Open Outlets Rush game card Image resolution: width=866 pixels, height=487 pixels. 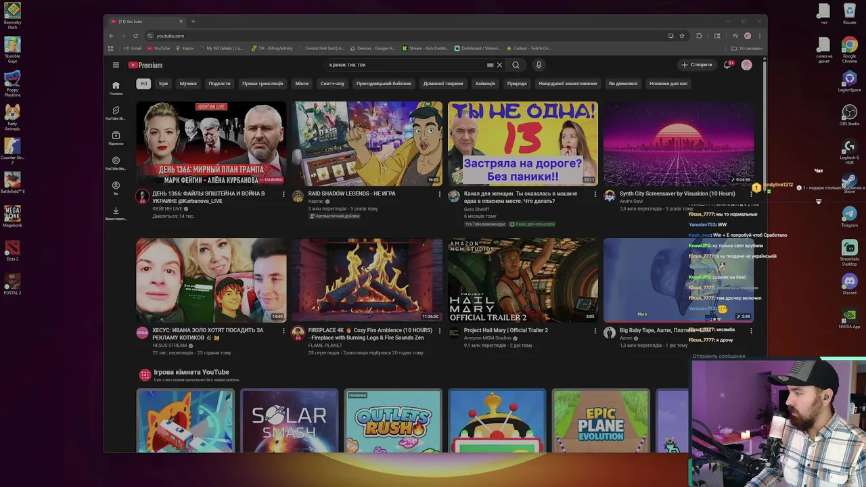tap(393, 421)
